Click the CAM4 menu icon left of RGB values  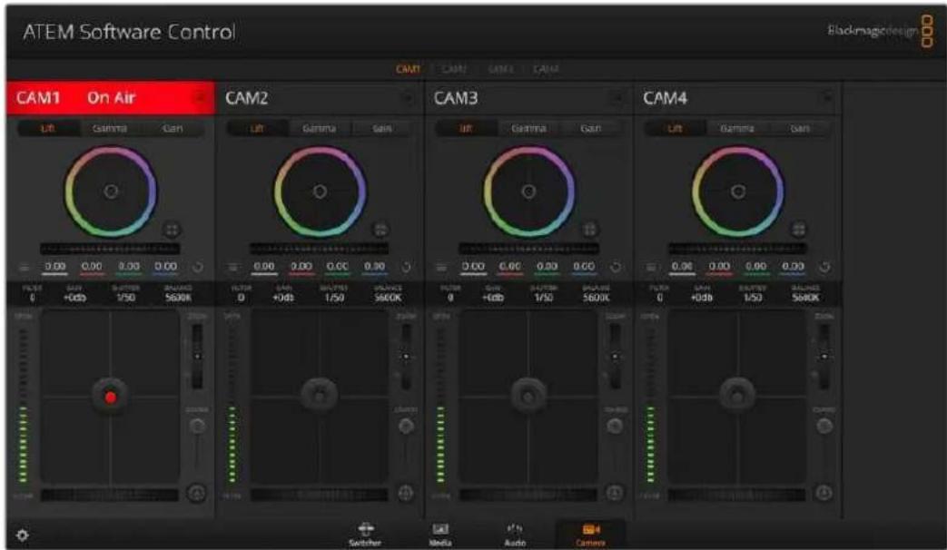coord(651,267)
